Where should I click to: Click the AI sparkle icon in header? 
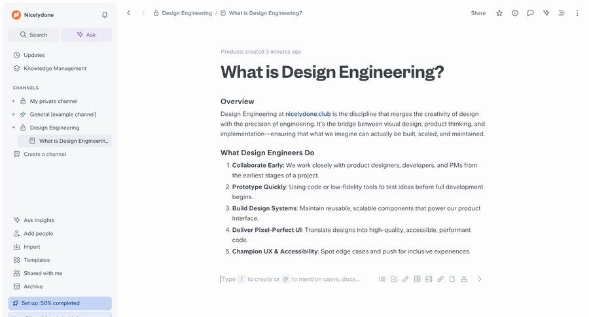[x=546, y=13]
